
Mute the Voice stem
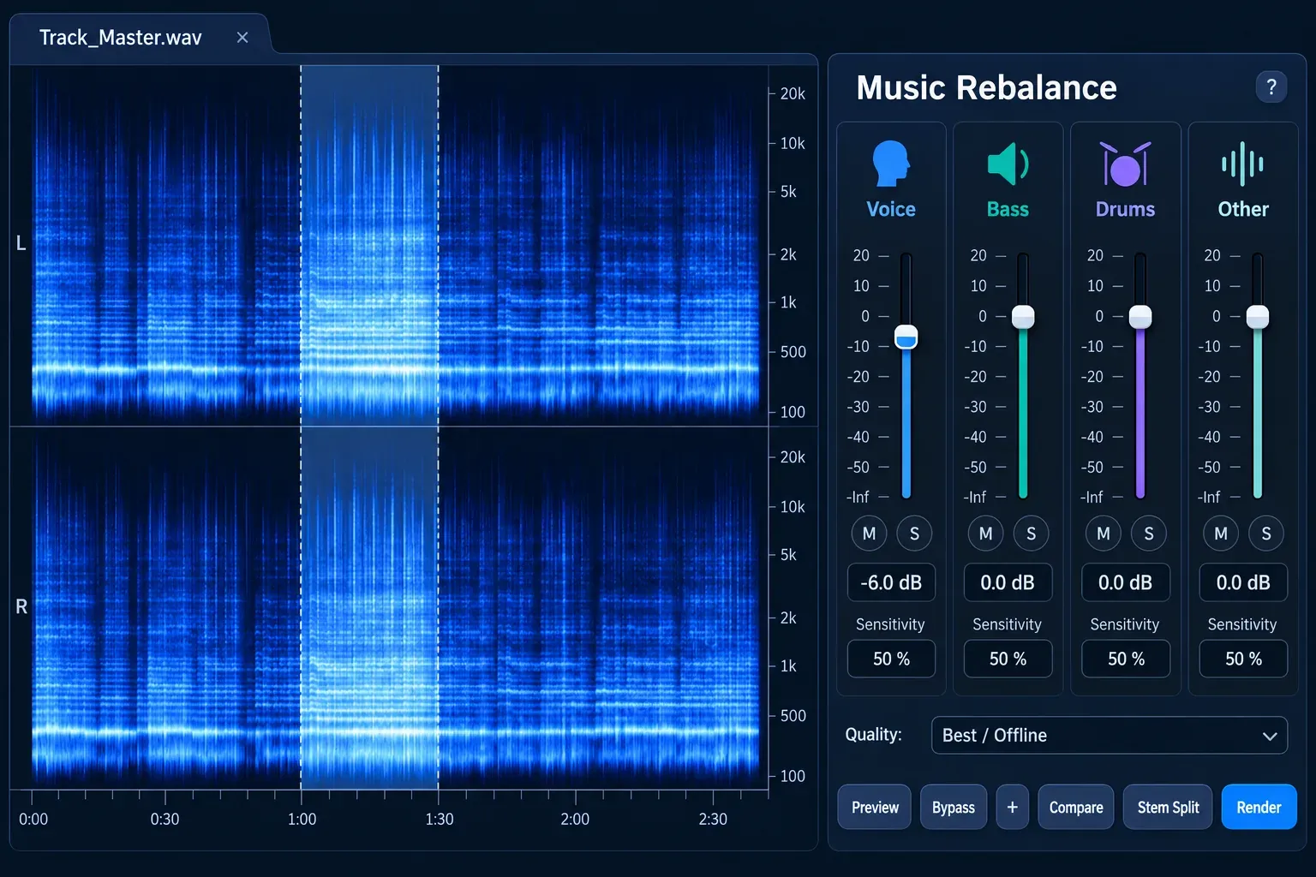tap(869, 534)
